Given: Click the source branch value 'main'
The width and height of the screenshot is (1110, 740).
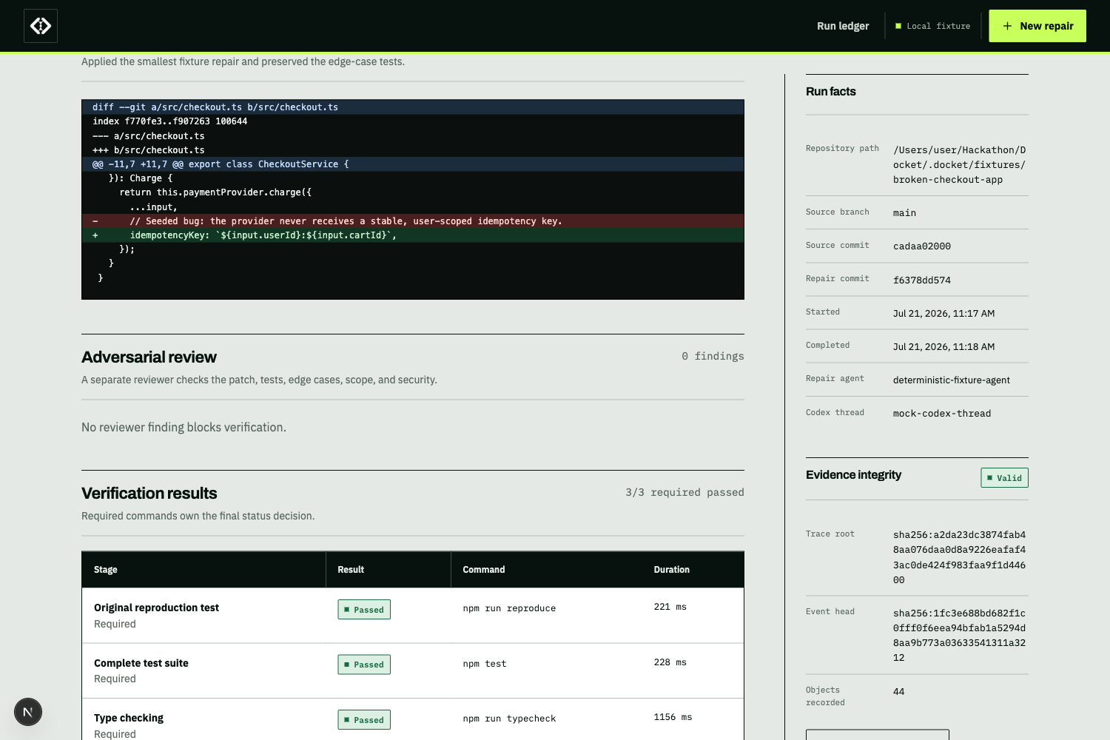Looking at the screenshot, I should point(904,213).
